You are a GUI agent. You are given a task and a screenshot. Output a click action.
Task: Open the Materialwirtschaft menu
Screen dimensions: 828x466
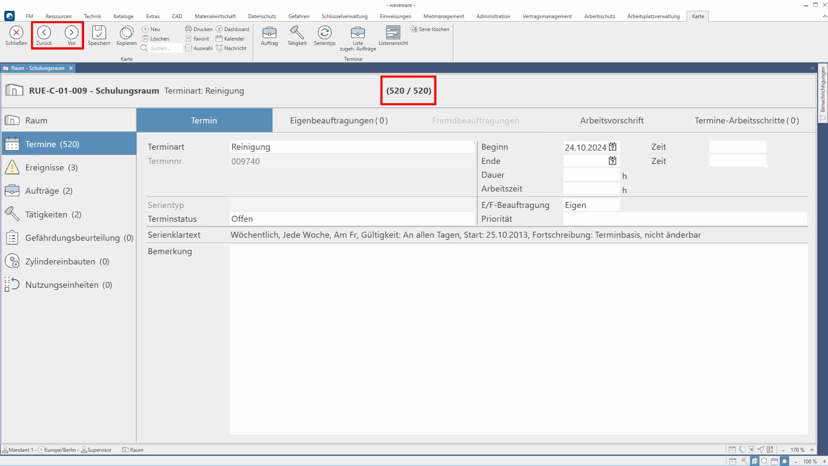(215, 16)
